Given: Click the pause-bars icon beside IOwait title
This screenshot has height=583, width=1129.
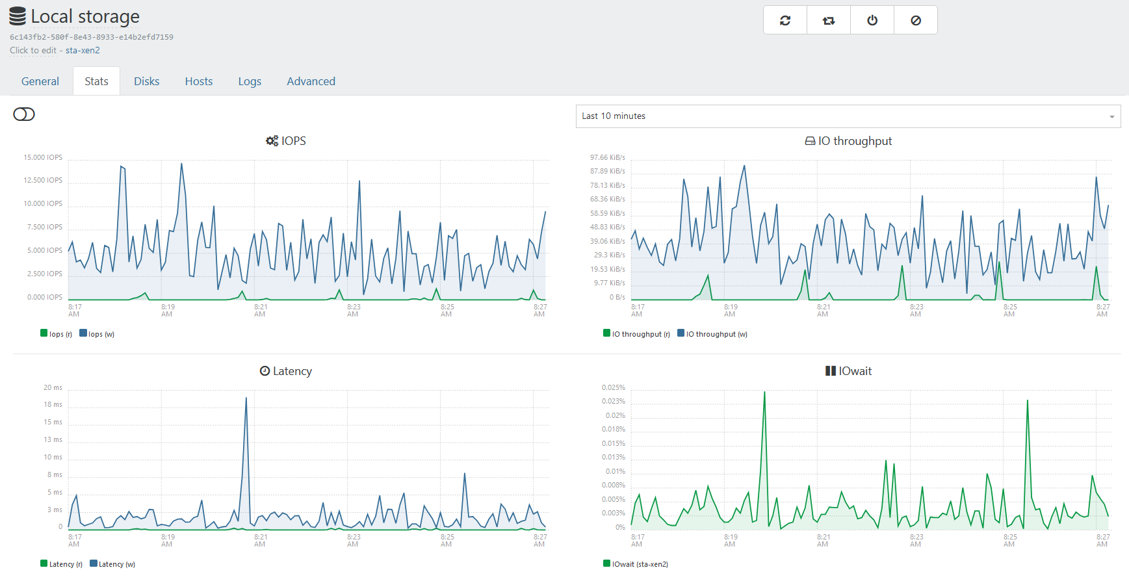Looking at the screenshot, I should coord(830,371).
